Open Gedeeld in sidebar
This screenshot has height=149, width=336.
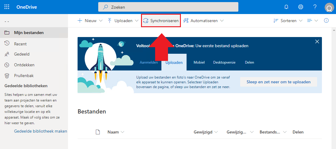[34, 54]
